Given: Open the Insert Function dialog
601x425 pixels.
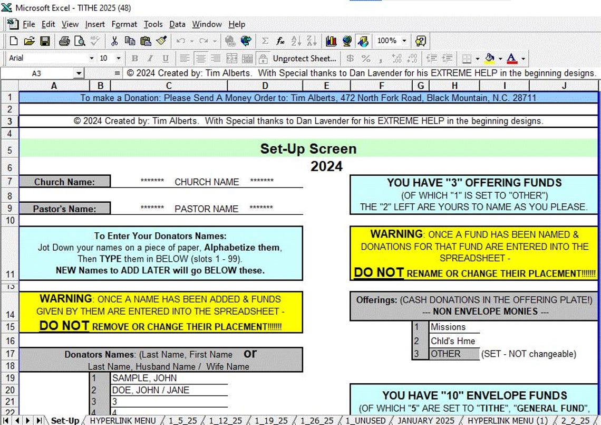Looking at the screenshot, I should click(280, 41).
